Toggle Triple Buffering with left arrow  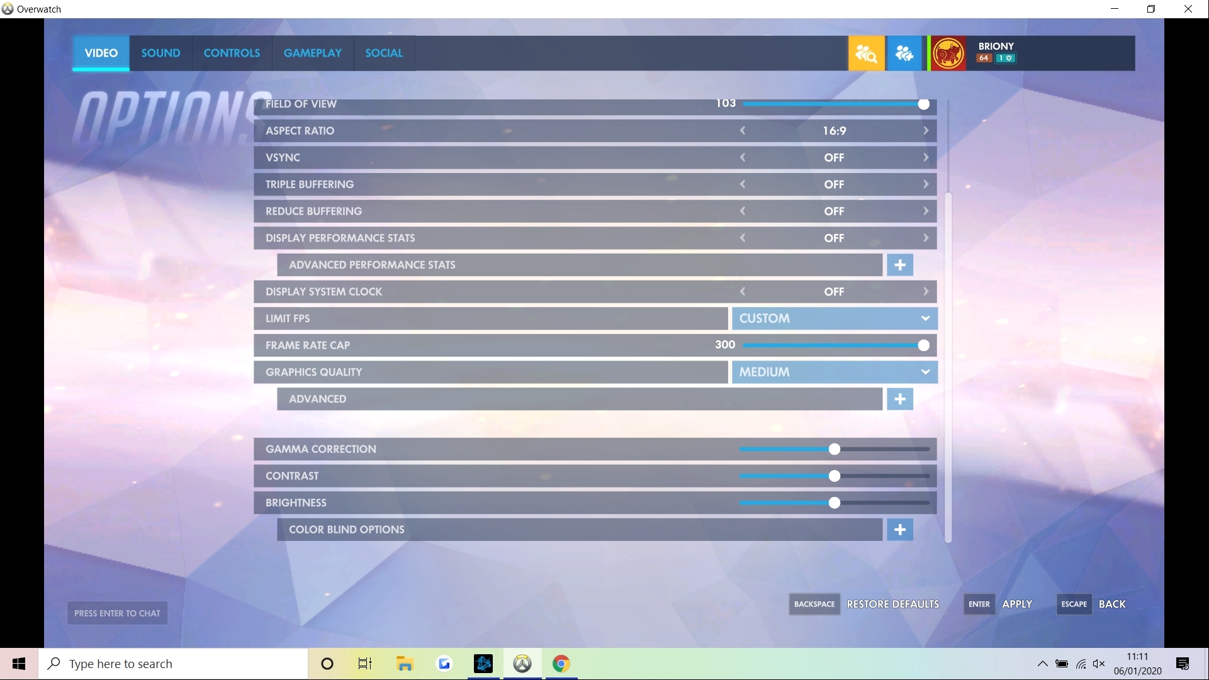coord(743,184)
